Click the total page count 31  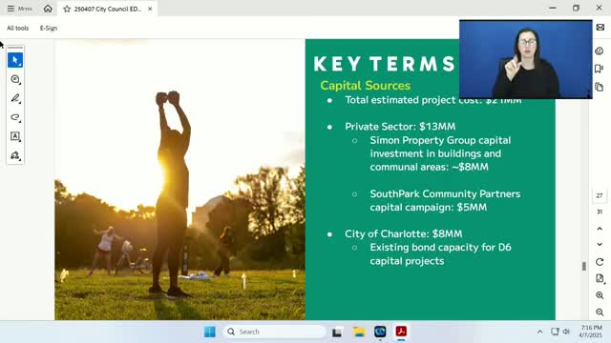(x=600, y=212)
